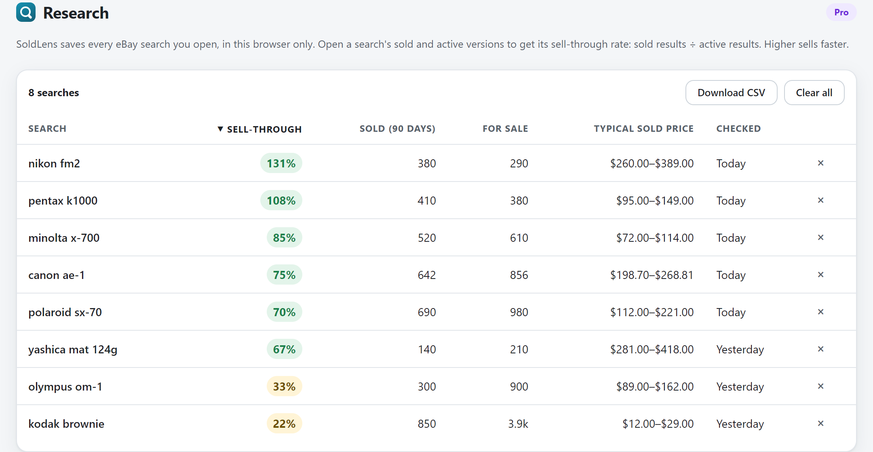Sort by Search column header
Viewport: 873px width, 452px height.
(47, 129)
